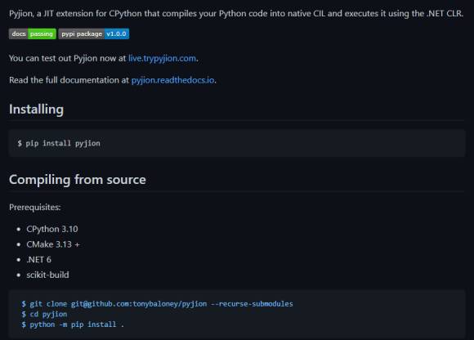Click the pypi package v1.0.0 badge

tap(94, 34)
